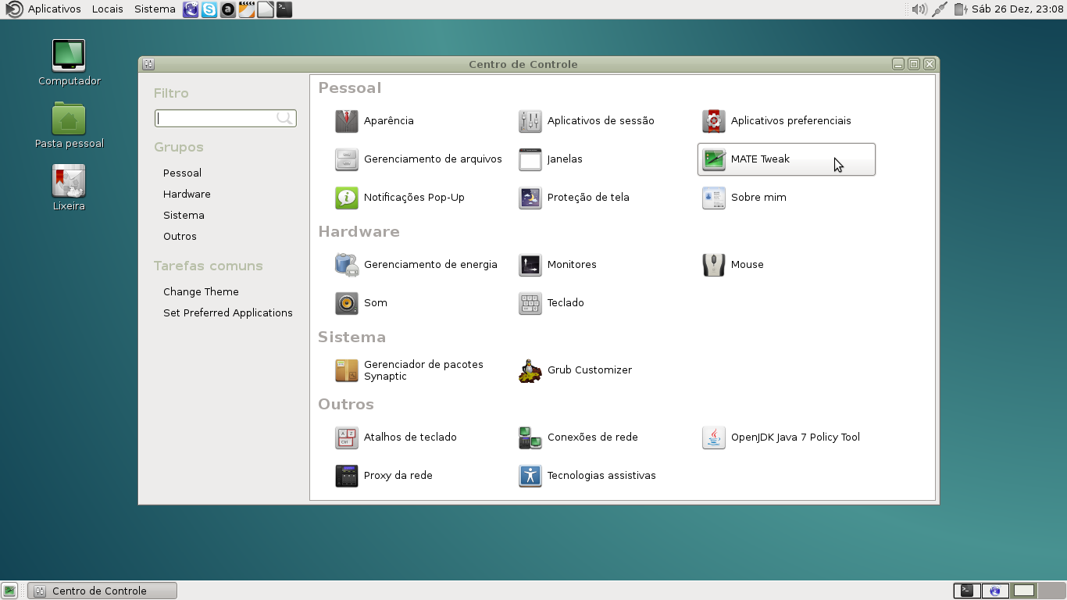This screenshot has height=600, width=1067.
Task: Click the search magnifier in Filtro field
Action: (x=285, y=118)
